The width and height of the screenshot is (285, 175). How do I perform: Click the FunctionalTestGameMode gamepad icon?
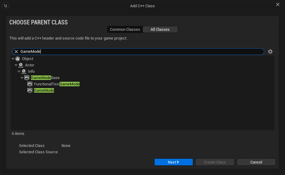[30, 84]
